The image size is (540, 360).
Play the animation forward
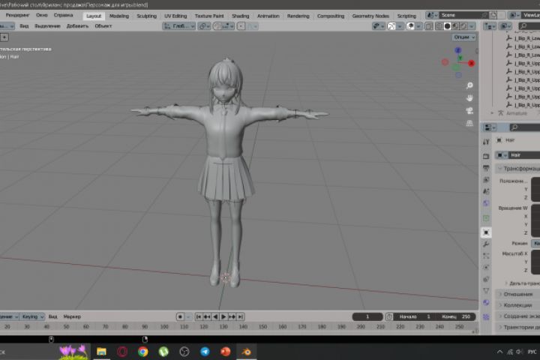pyautogui.click(x=223, y=316)
